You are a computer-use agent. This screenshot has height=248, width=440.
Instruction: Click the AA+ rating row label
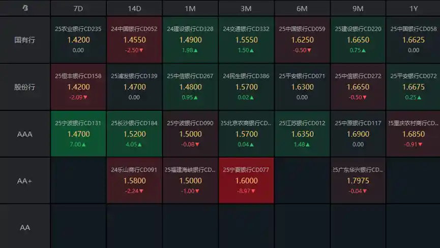25,181
